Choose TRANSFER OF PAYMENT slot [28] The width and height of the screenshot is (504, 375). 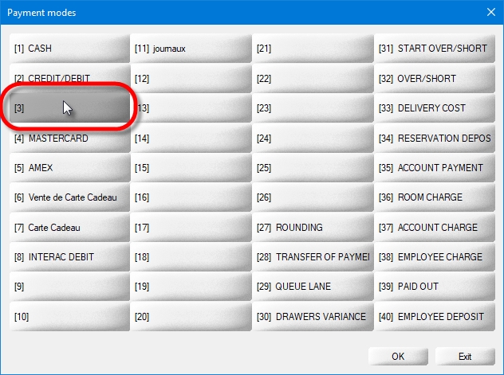pyautogui.click(x=313, y=257)
